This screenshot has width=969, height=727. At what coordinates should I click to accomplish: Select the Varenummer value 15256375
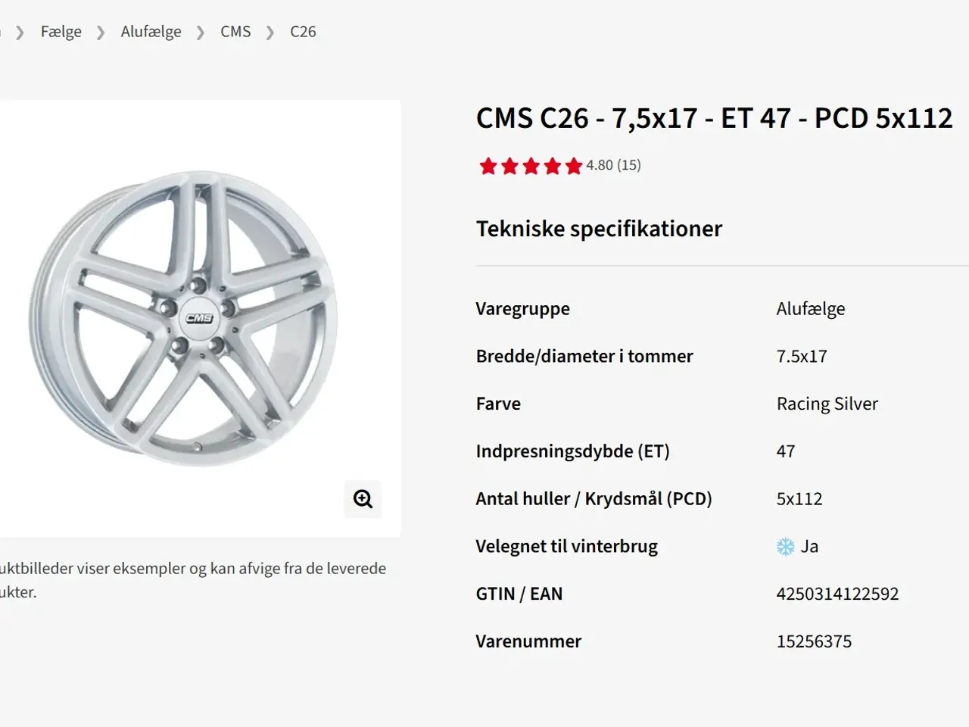[x=814, y=641]
